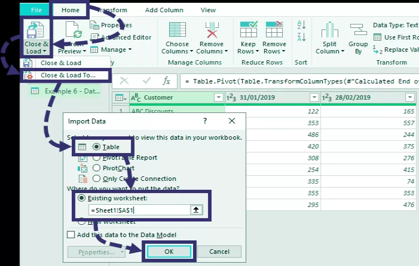Click the Close & Load icon

pos(37,31)
